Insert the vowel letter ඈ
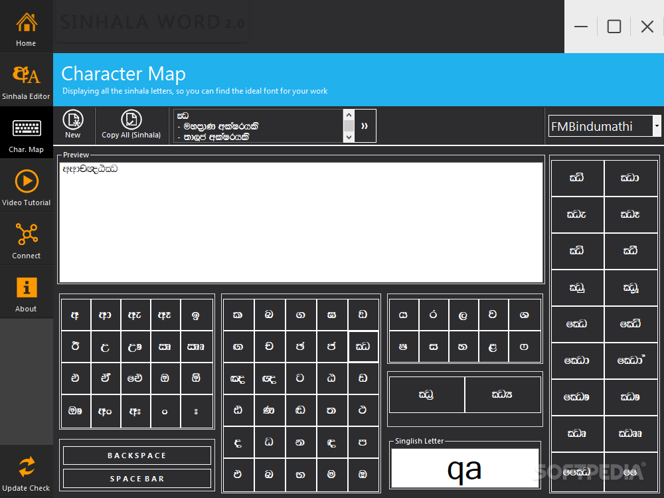Viewport: 664px width, 498px height. tap(165, 315)
